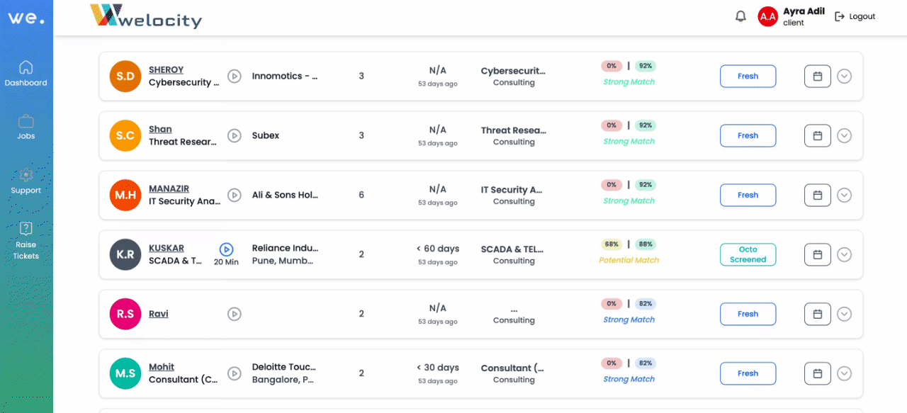Open MANAZIR's profile link

point(169,188)
